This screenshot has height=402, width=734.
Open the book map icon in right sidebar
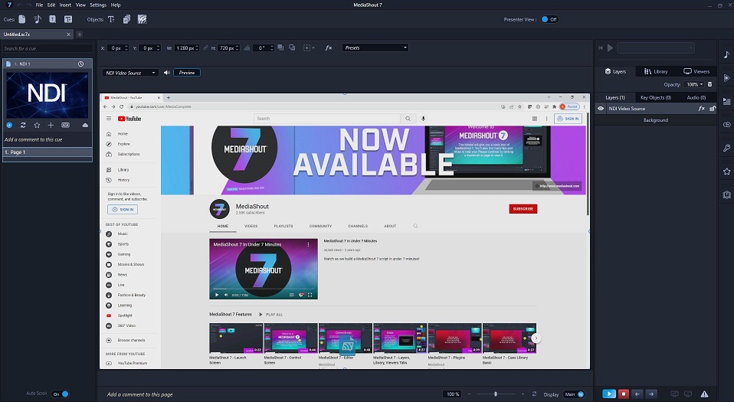click(x=726, y=194)
